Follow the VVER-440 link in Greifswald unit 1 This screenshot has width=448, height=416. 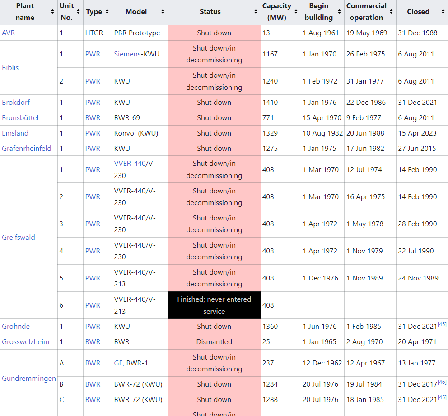(x=130, y=164)
